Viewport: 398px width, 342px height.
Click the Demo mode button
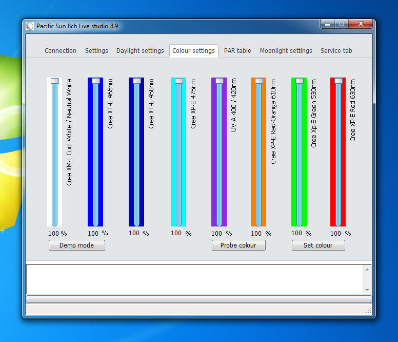[x=76, y=245]
